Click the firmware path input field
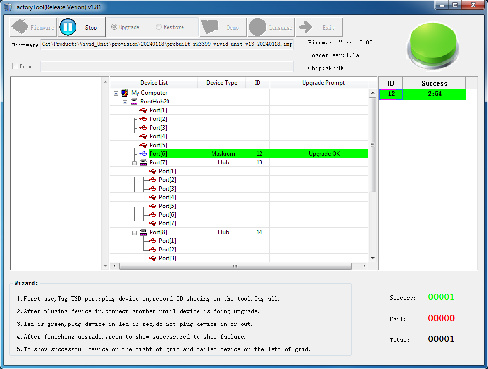 [x=167, y=44]
